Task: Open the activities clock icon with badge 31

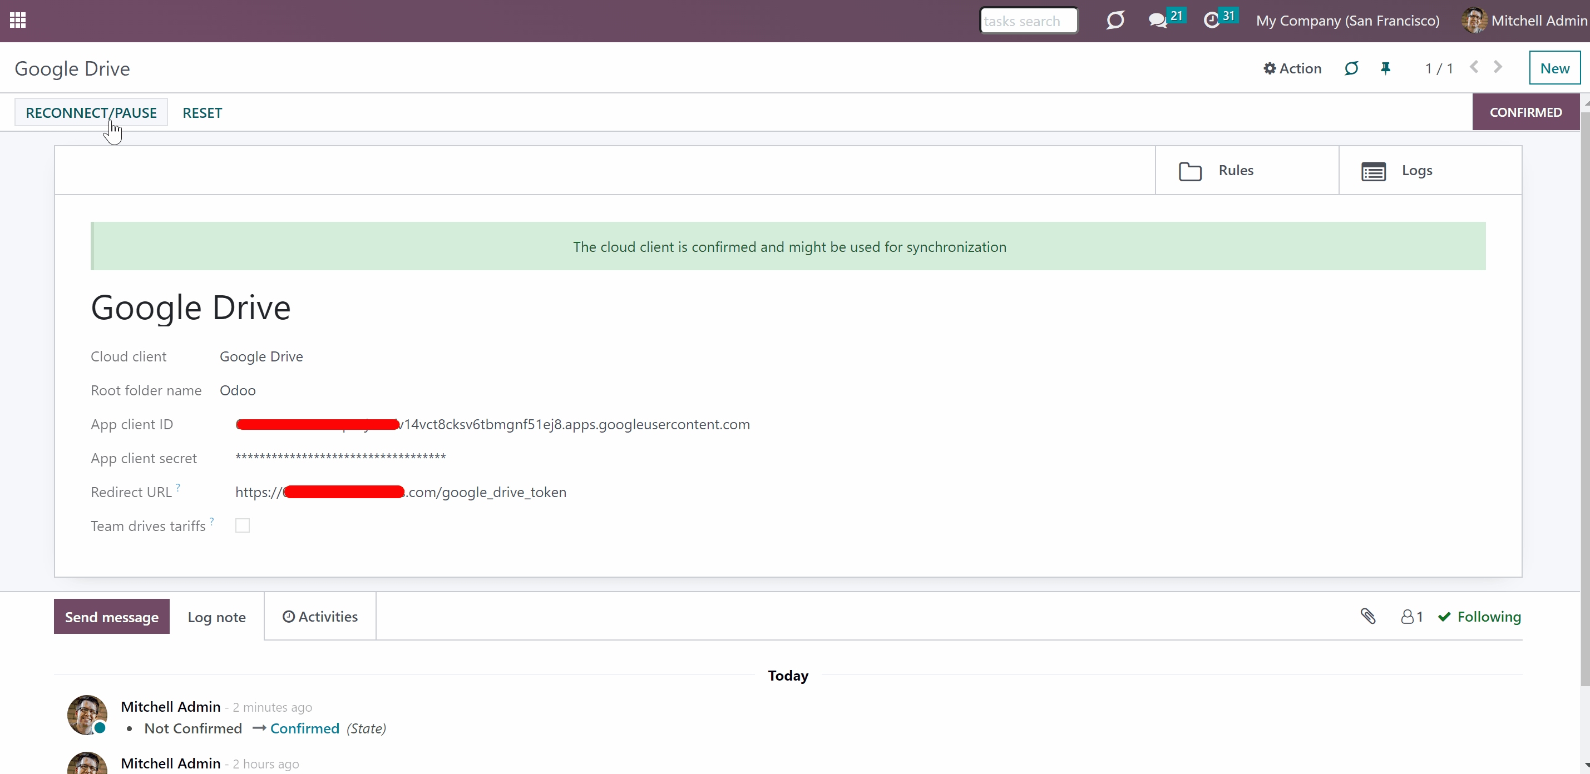Action: [1220, 19]
